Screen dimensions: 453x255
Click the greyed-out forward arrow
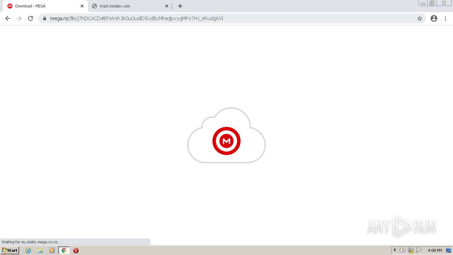tap(19, 18)
